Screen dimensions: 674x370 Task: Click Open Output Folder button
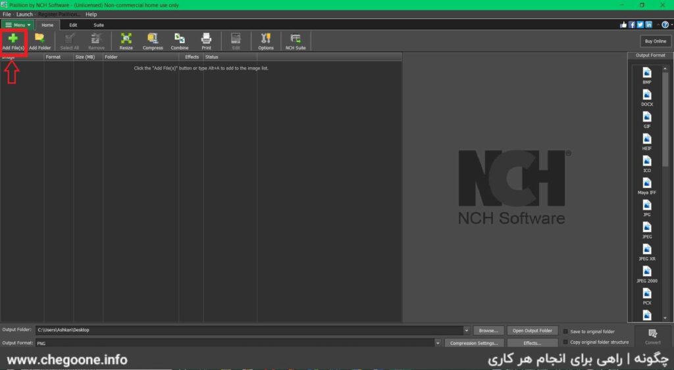[x=532, y=331]
